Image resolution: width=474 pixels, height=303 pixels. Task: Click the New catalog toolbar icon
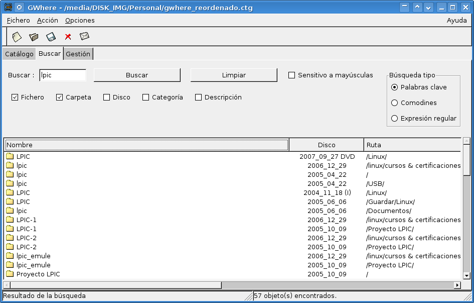(17, 37)
